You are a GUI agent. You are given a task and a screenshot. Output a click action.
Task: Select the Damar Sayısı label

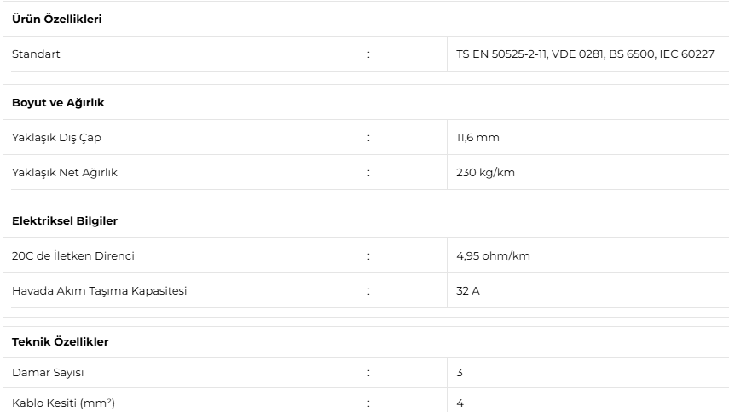click(x=48, y=372)
